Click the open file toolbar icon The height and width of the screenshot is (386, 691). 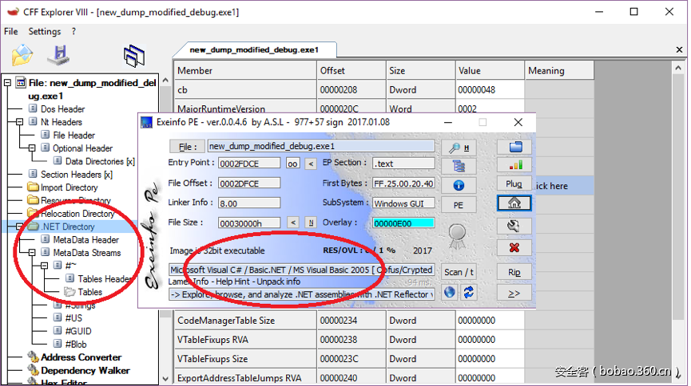[x=22, y=55]
